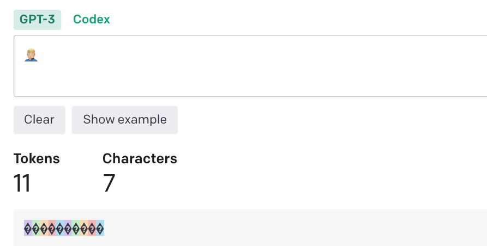The width and height of the screenshot is (487, 246).
Task: Click the first blue token block
Action: [60, 229]
